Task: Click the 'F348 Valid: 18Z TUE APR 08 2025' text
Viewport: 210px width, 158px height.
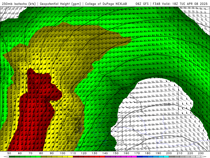Action: pyautogui.click(x=180, y=4)
